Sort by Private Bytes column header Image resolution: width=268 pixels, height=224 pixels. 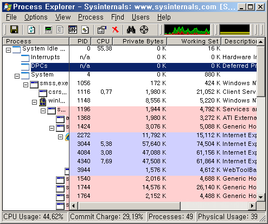point(139,41)
